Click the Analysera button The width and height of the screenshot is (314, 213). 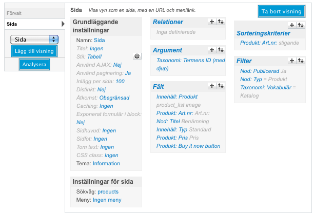click(34, 65)
